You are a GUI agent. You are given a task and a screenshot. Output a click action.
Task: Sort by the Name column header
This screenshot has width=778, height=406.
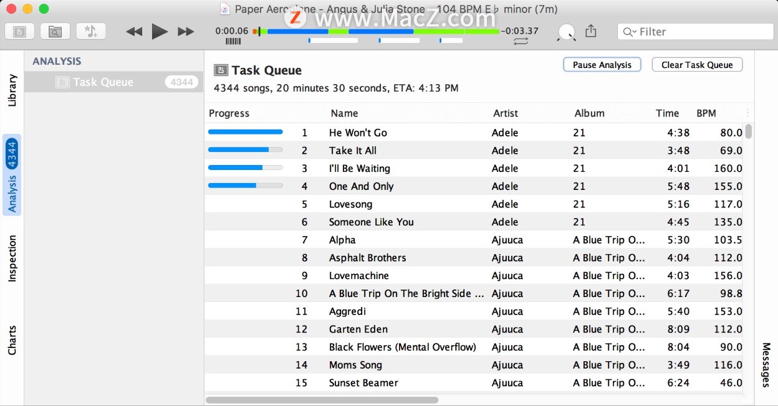pos(344,113)
